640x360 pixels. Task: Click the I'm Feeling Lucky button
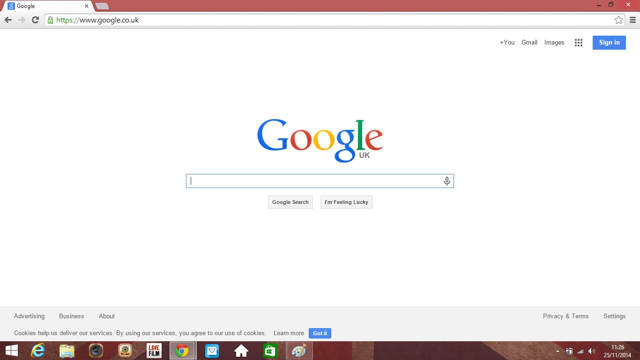(346, 202)
